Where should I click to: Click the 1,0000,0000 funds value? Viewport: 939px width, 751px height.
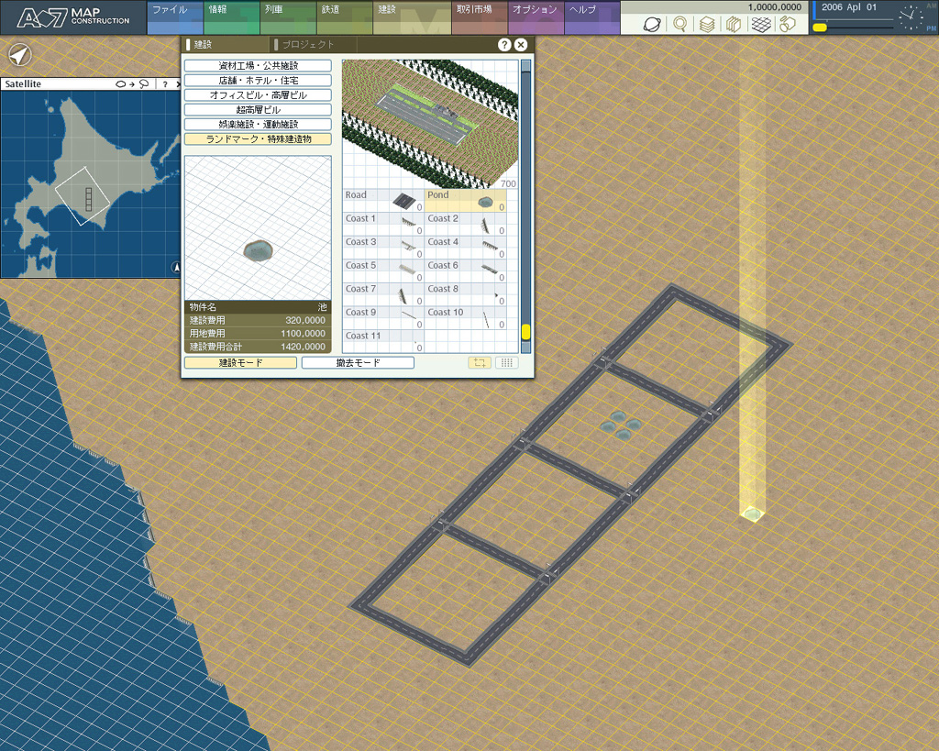(x=774, y=7)
